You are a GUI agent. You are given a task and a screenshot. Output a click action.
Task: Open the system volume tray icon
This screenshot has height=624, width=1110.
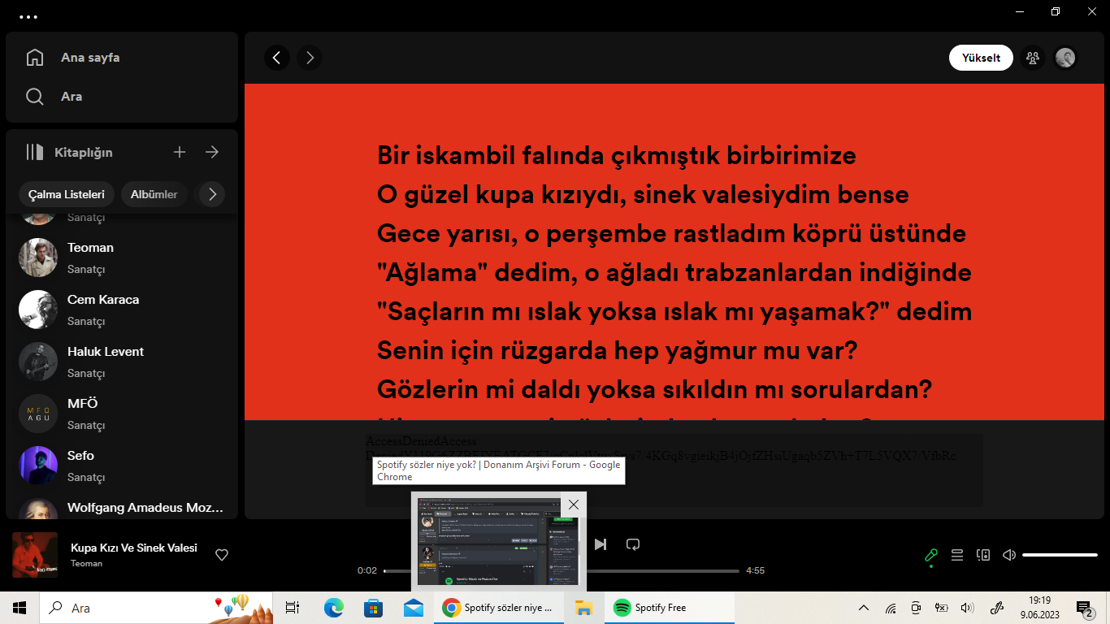[966, 608]
